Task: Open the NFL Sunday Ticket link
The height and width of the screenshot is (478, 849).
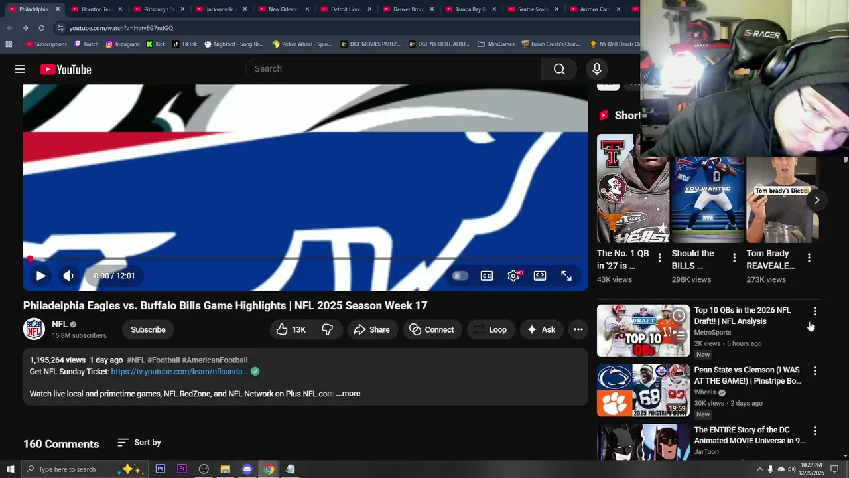Action: coord(180,372)
